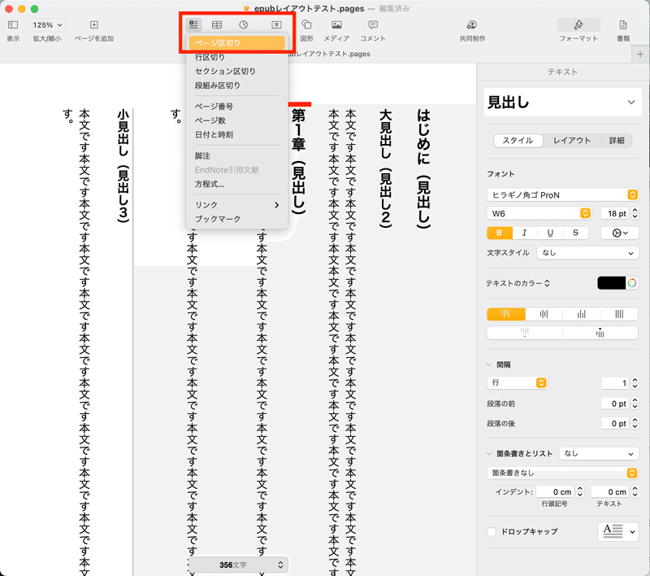This screenshot has height=576, width=650.
Task: Click the メディア media icon
Action: coord(336,25)
